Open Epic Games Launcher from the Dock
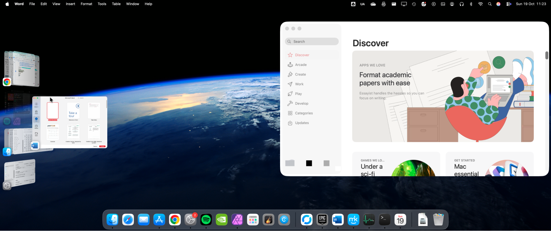This screenshot has height=231, width=551. [322, 220]
